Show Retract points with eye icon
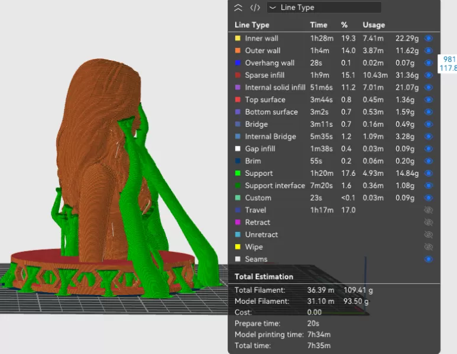This screenshot has height=354, width=457. tap(429, 222)
